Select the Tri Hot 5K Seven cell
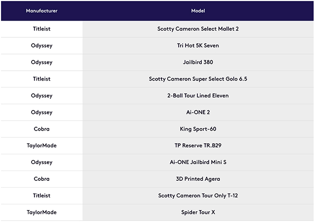 (x=198, y=46)
